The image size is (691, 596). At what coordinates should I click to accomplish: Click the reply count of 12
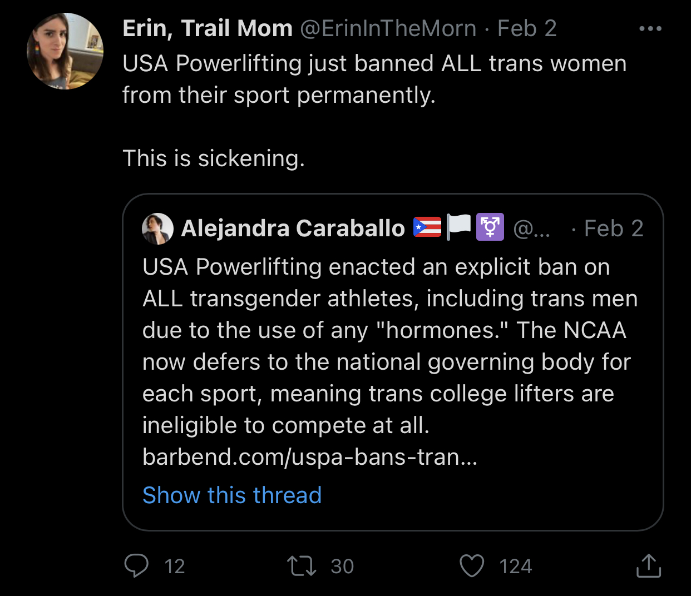click(x=175, y=567)
